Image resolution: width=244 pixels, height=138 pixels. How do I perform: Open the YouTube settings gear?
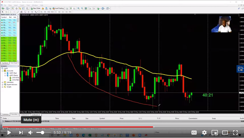tap(204, 133)
